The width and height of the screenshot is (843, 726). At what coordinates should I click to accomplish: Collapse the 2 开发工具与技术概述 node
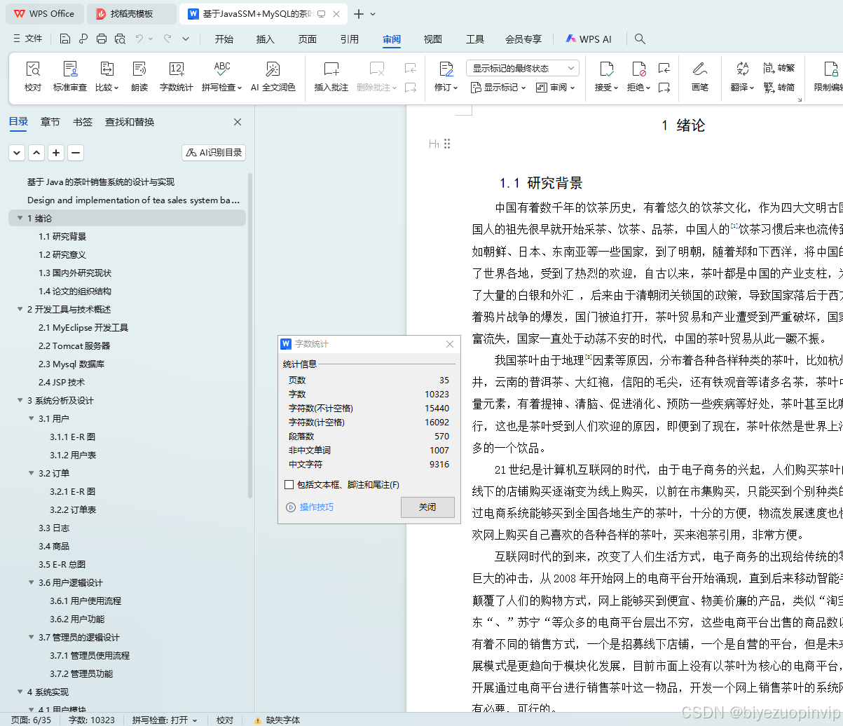click(x=20, y=309)
